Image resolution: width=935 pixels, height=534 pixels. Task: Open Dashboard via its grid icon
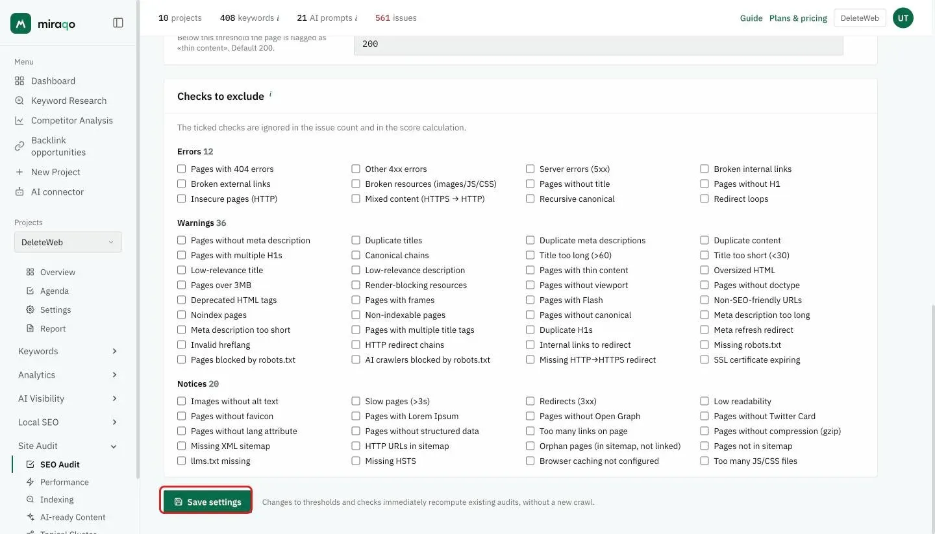[19, 81]
